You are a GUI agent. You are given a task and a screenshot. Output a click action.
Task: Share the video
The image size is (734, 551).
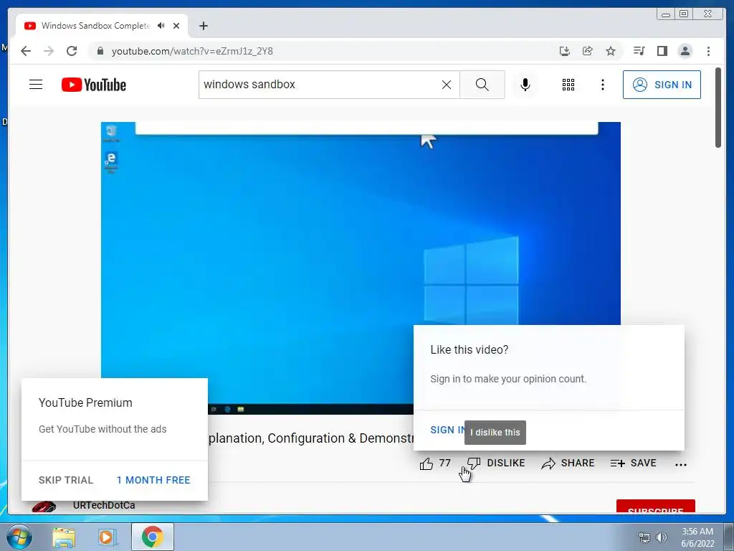(568, 463)
